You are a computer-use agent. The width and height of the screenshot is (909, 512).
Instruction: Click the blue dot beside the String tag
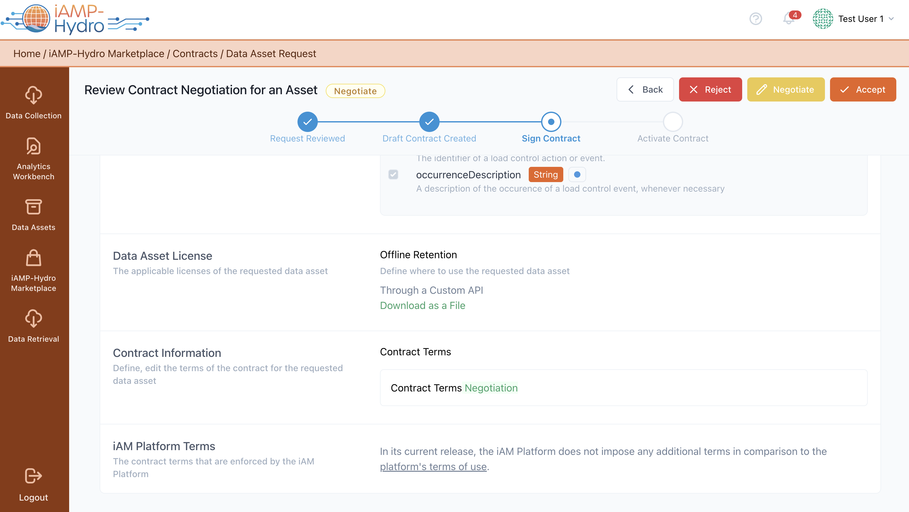click(x=577, y=175)
